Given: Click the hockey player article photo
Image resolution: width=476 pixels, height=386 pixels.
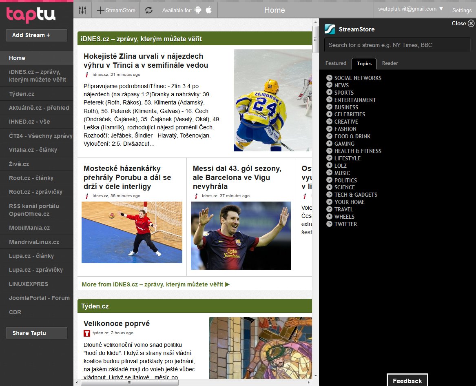Looking at the screenshot, I should [x=272, y=100].
